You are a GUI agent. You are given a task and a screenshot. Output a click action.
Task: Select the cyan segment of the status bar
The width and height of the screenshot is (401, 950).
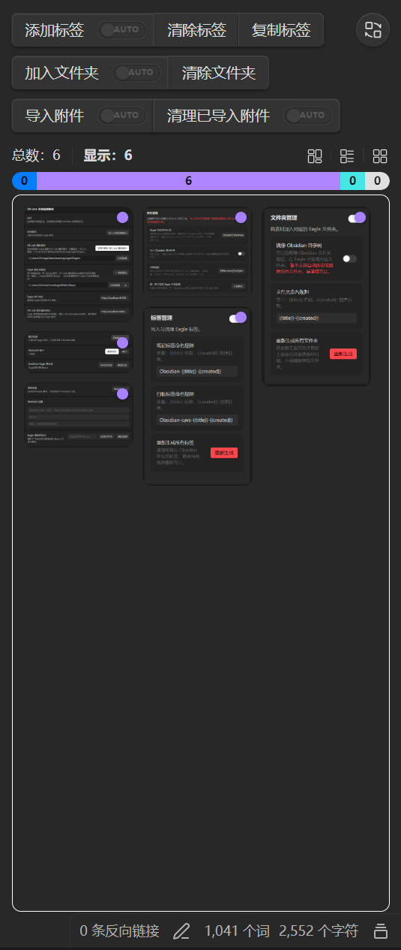[352, 181]
